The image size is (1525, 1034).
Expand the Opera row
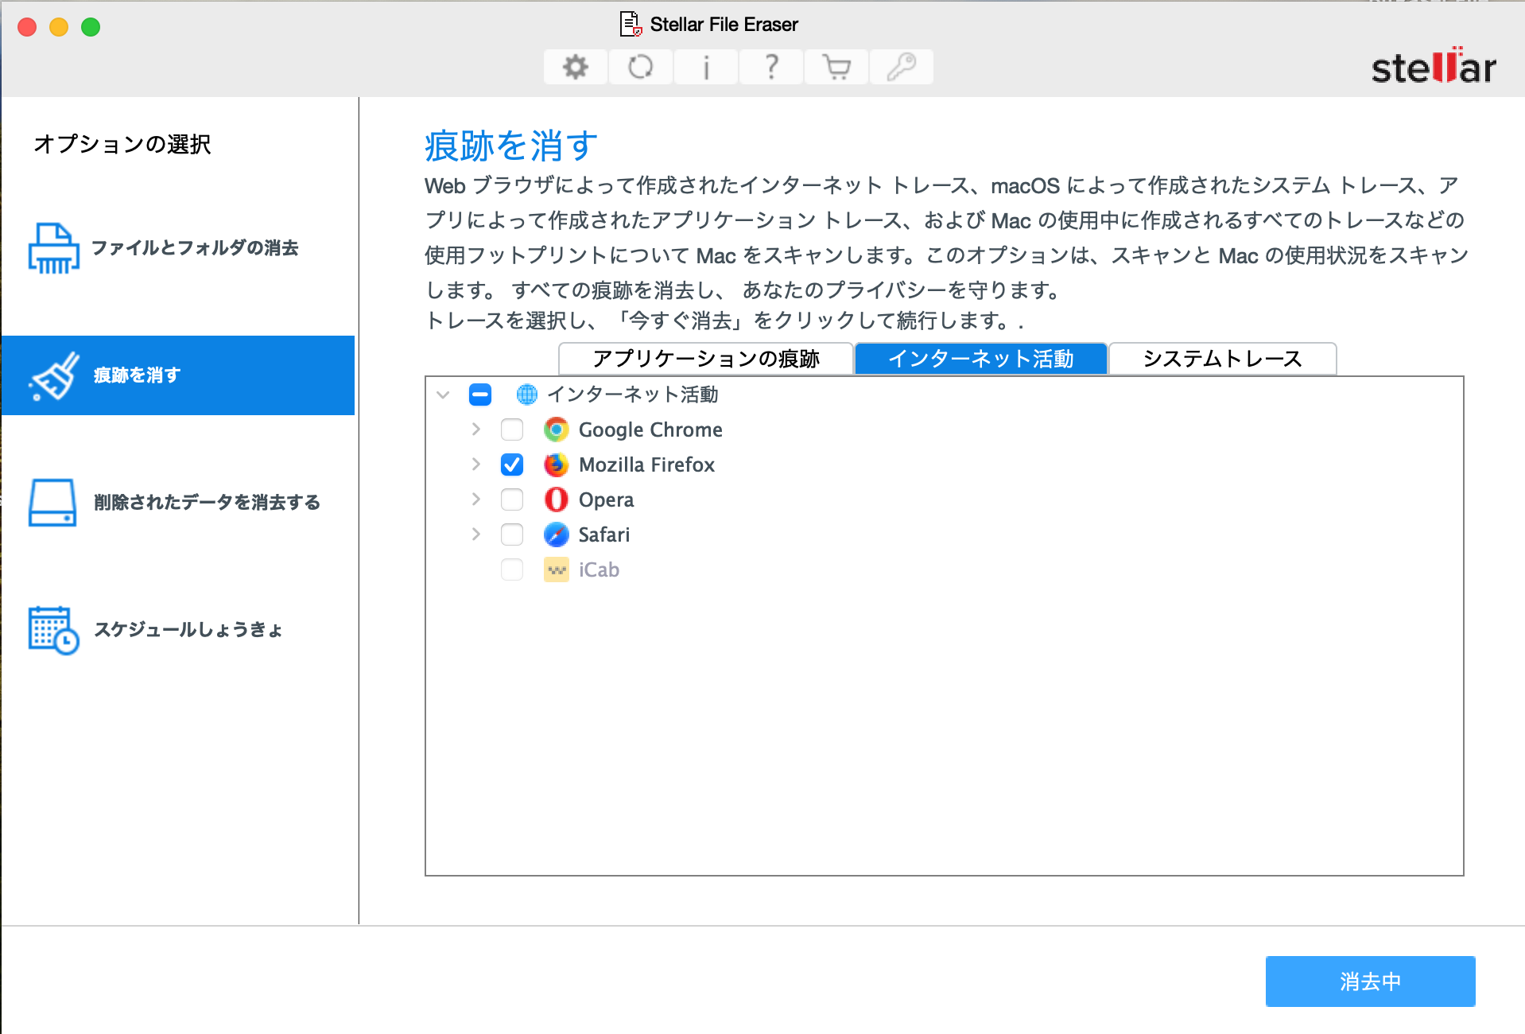[x=475, y=500]
